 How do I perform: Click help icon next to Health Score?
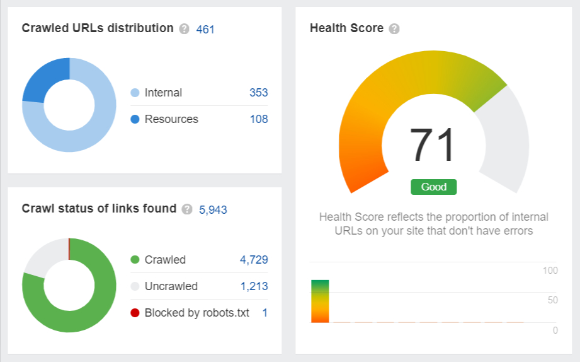[x=394, y=29]
